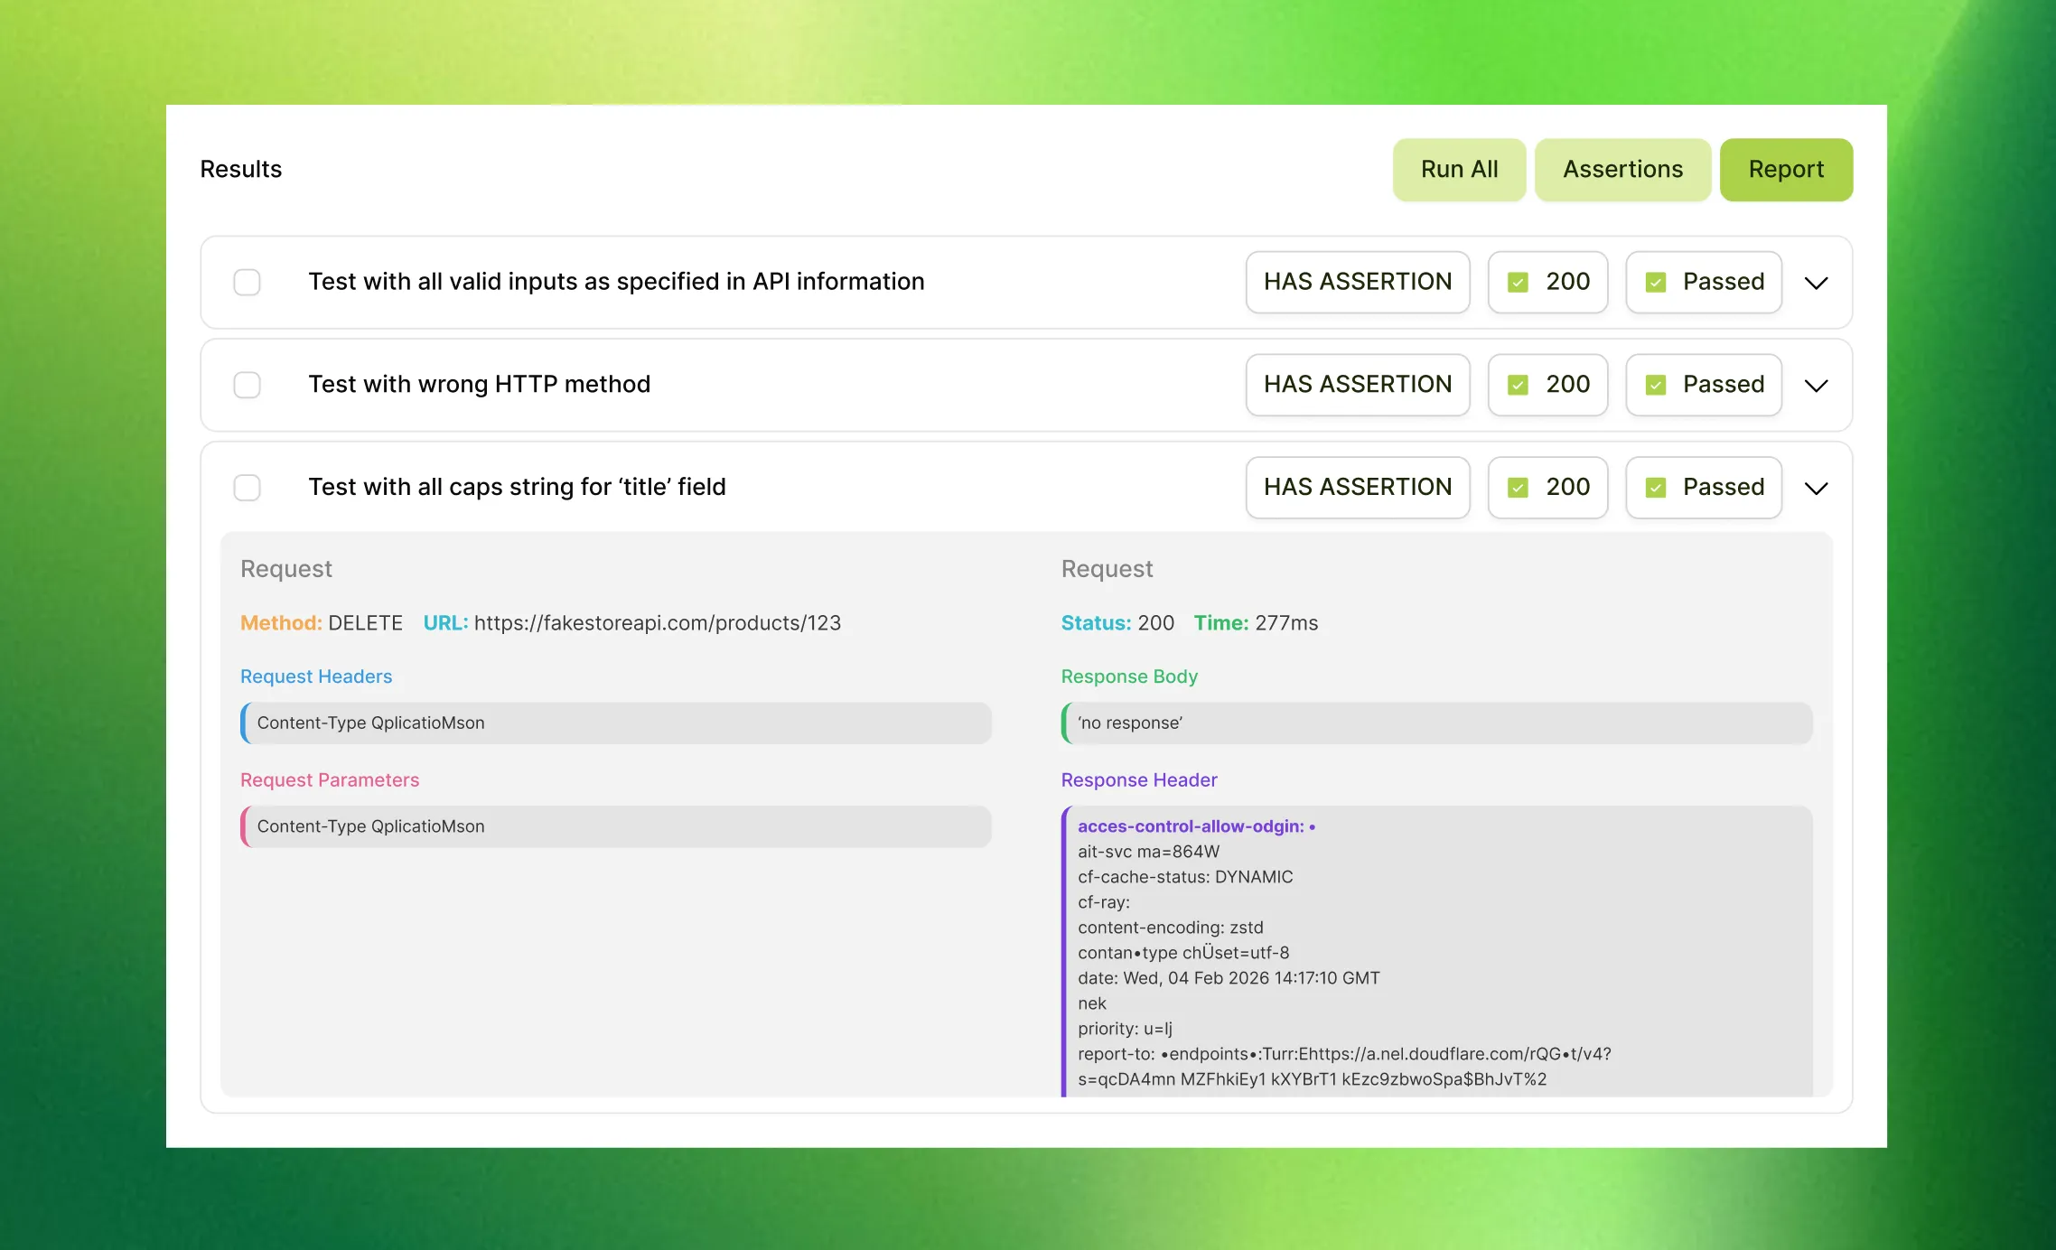2056x1250 pixels.
Task: Click the fakestoreapi.com products URL
Action: tap(657, 623)
